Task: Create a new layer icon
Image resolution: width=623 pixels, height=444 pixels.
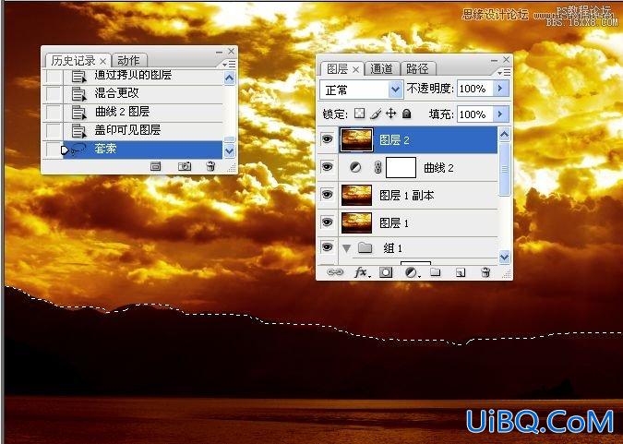Action: [461, 272]
